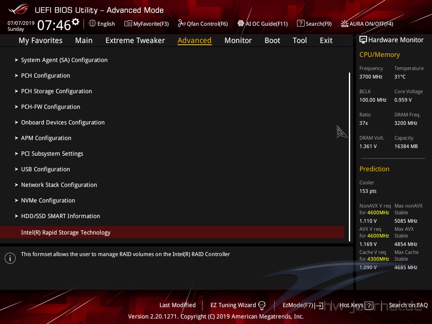The height and width of the screenshot is (324, 432).
Task: Open USB Configuration submenu
Action: coord(46,169)
